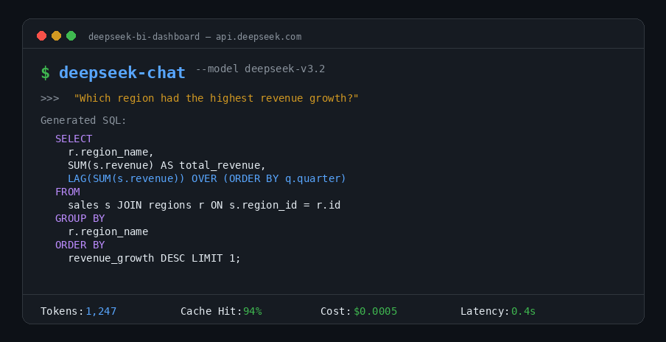This screenshot has width=666, height=342.
Task: Click the 'Tokens:' label in the status bar
Action: [62, 311]
